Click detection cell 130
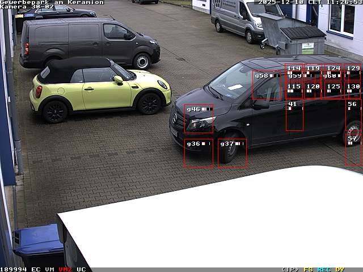Viewport: 363px width, 272px height. pos(353,90)
